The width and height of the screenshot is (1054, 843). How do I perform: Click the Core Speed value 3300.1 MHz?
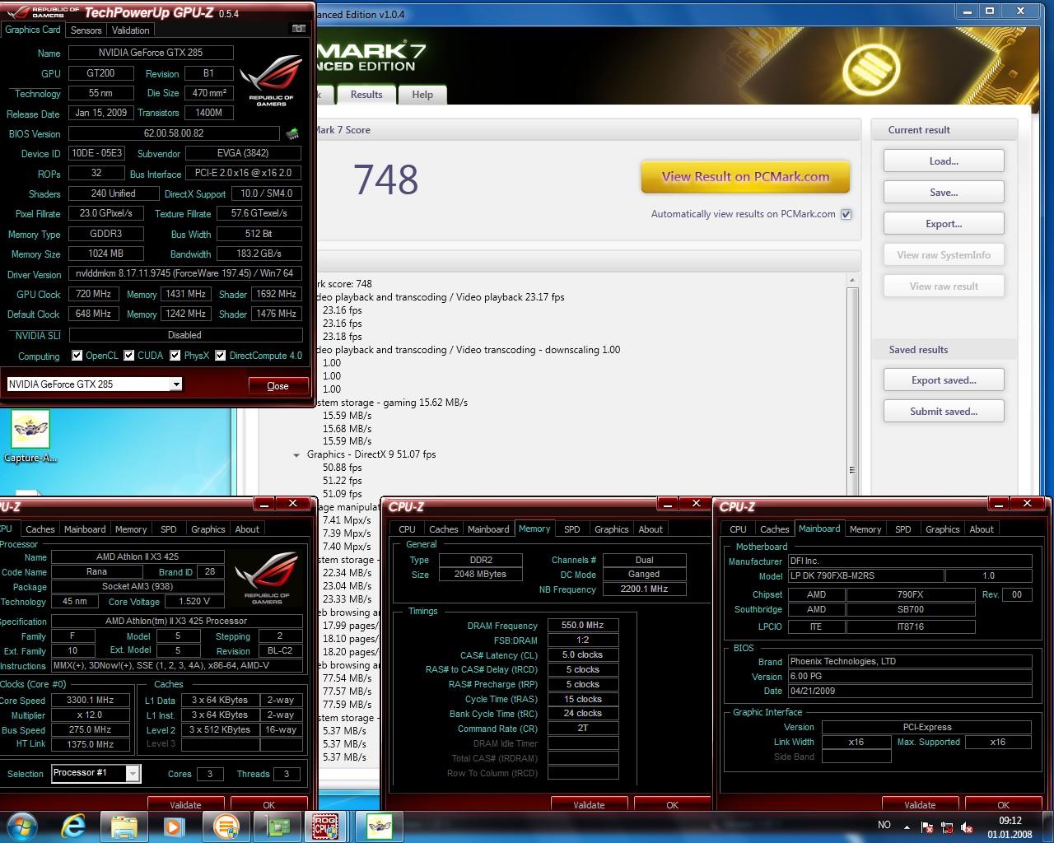click(91, 701)
